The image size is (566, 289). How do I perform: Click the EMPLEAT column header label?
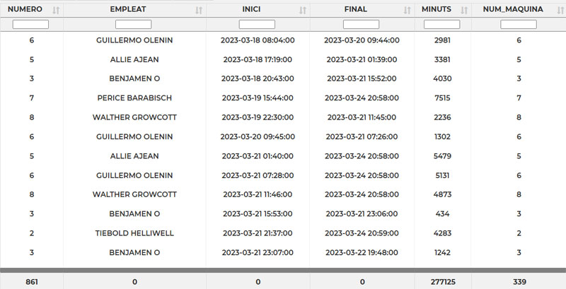[134, 10]
